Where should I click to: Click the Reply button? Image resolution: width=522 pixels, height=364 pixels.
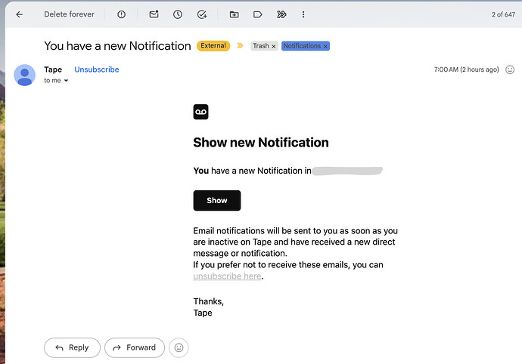[72, 347]
